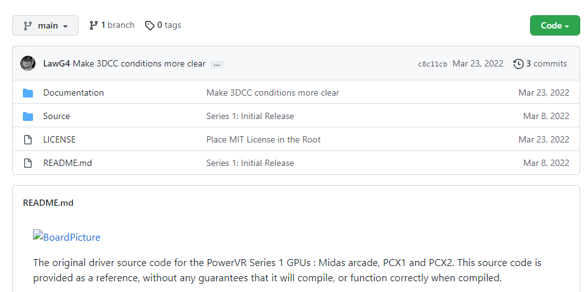
Task: Open the LICENSE file
Action: [x=59, y=140]
